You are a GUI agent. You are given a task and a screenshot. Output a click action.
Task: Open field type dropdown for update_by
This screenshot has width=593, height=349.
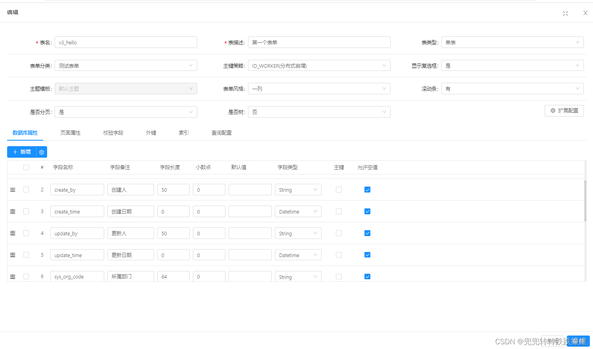click(x=298, y=233)
